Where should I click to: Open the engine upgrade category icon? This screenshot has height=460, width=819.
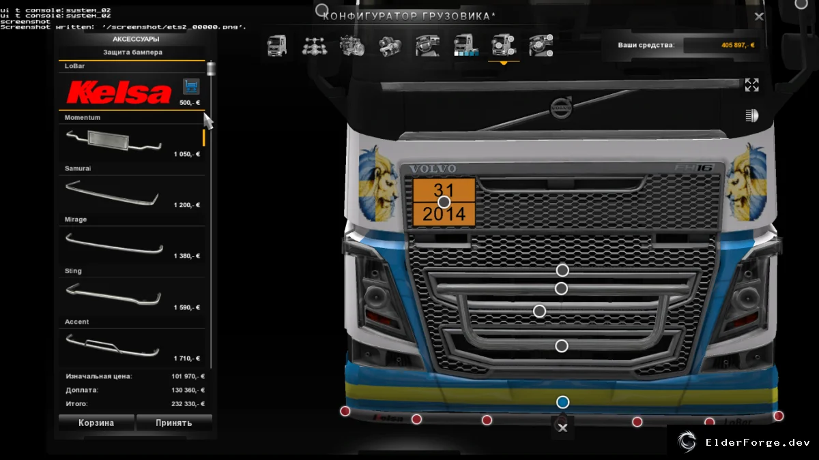(x=352, y=46)
